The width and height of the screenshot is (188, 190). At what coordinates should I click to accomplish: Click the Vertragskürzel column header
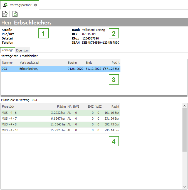click(x=30, y=63)
